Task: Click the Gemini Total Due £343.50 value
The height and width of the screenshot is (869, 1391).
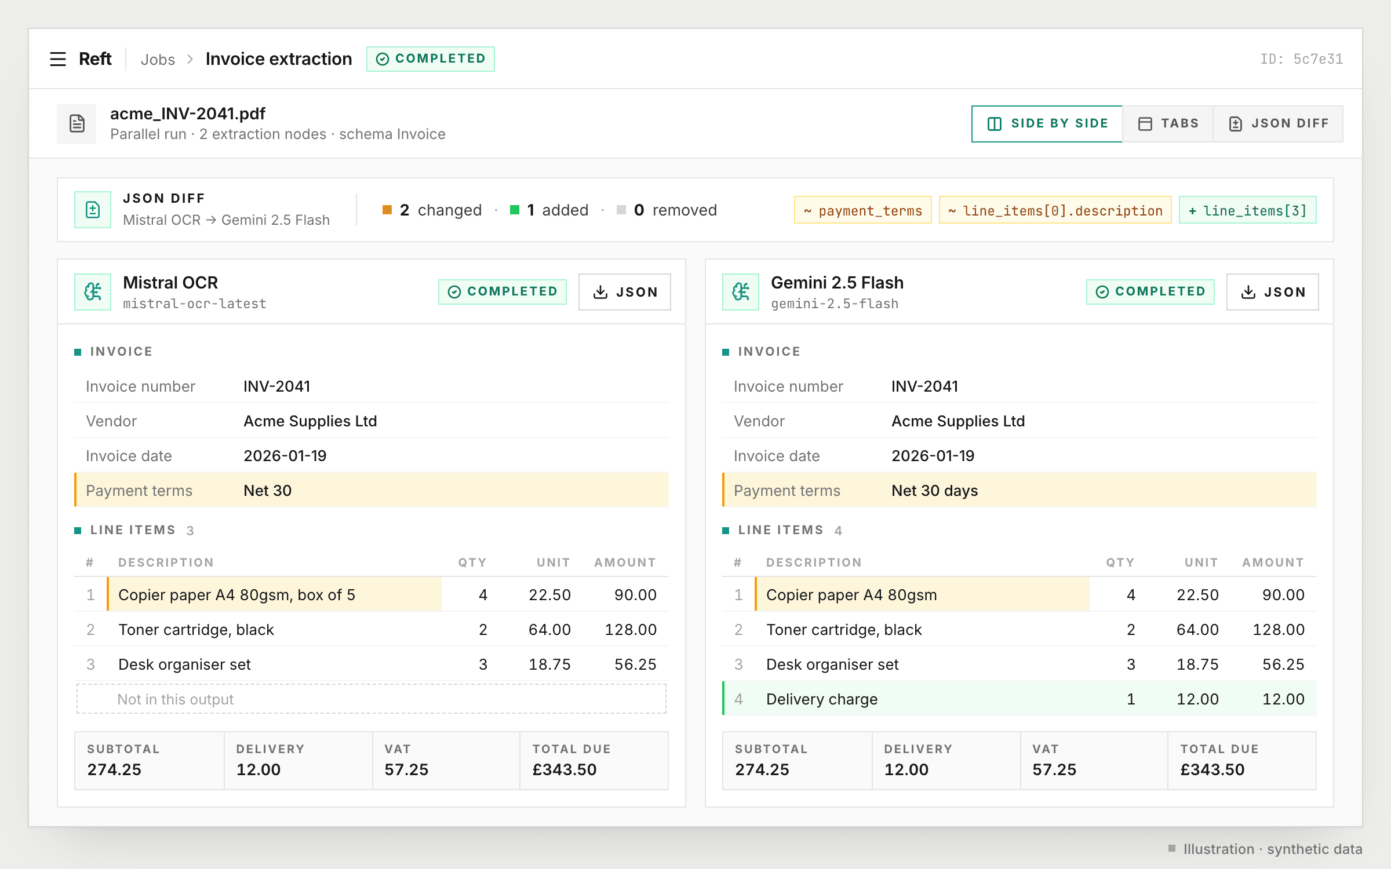Action: tap(1212, 769)
